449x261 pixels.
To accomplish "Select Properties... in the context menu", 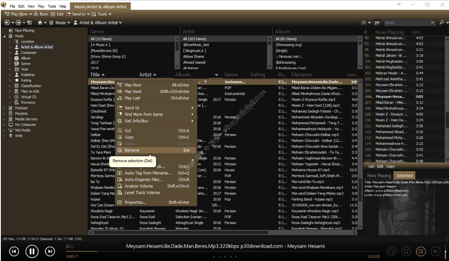I will pyautogui.click(x=136, y=202).
